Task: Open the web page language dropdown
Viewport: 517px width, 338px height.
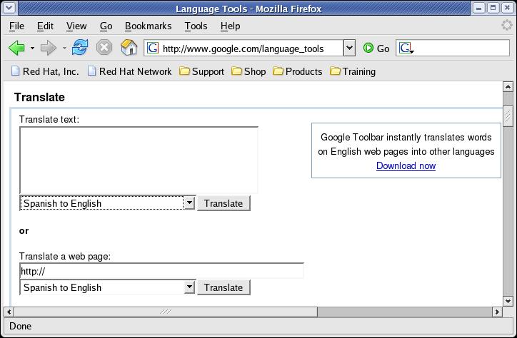Action: click(108, 287)
